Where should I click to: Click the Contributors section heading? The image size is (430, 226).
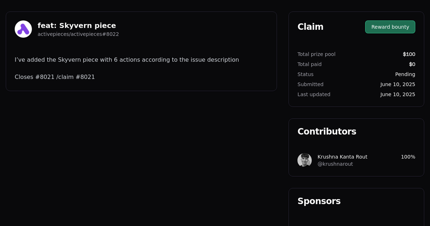pyautogui.click(x=327, y=132)
